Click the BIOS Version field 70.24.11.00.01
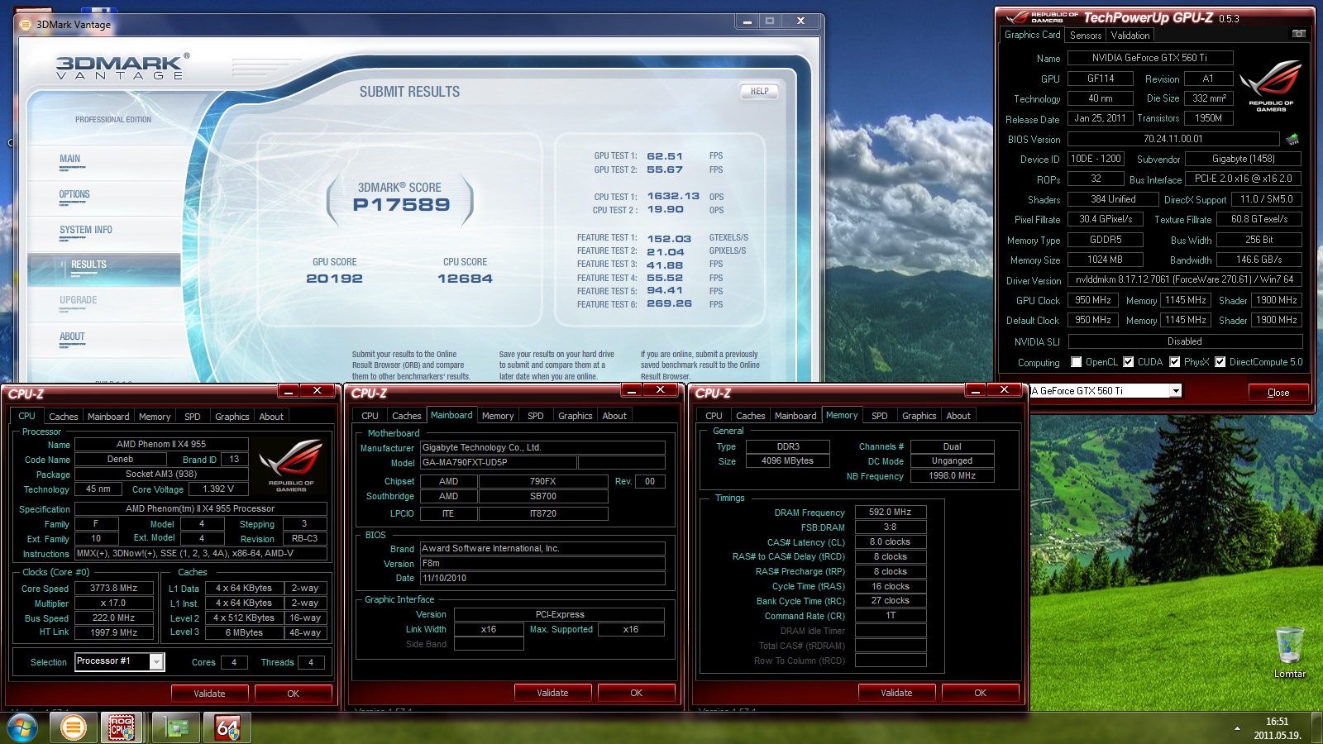The height and width of the screenshot is (744, 1323). click(1173, 139)
